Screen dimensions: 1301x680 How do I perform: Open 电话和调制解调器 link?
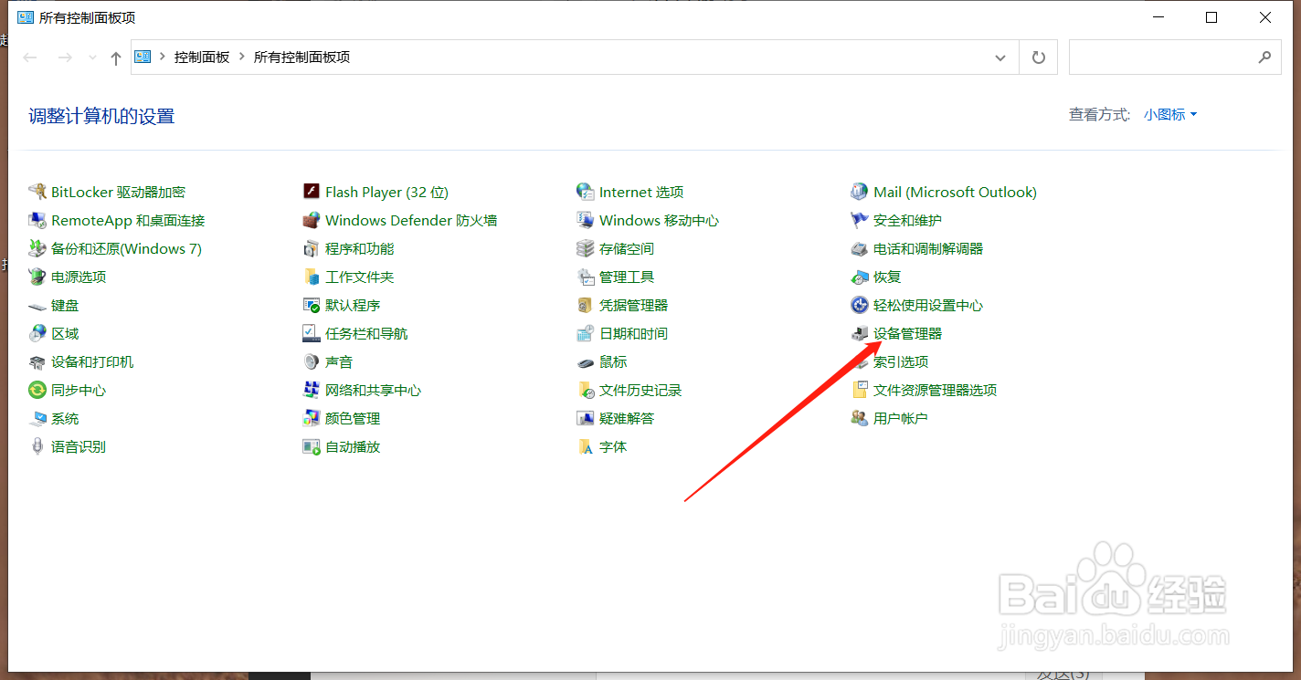(928, 248)
